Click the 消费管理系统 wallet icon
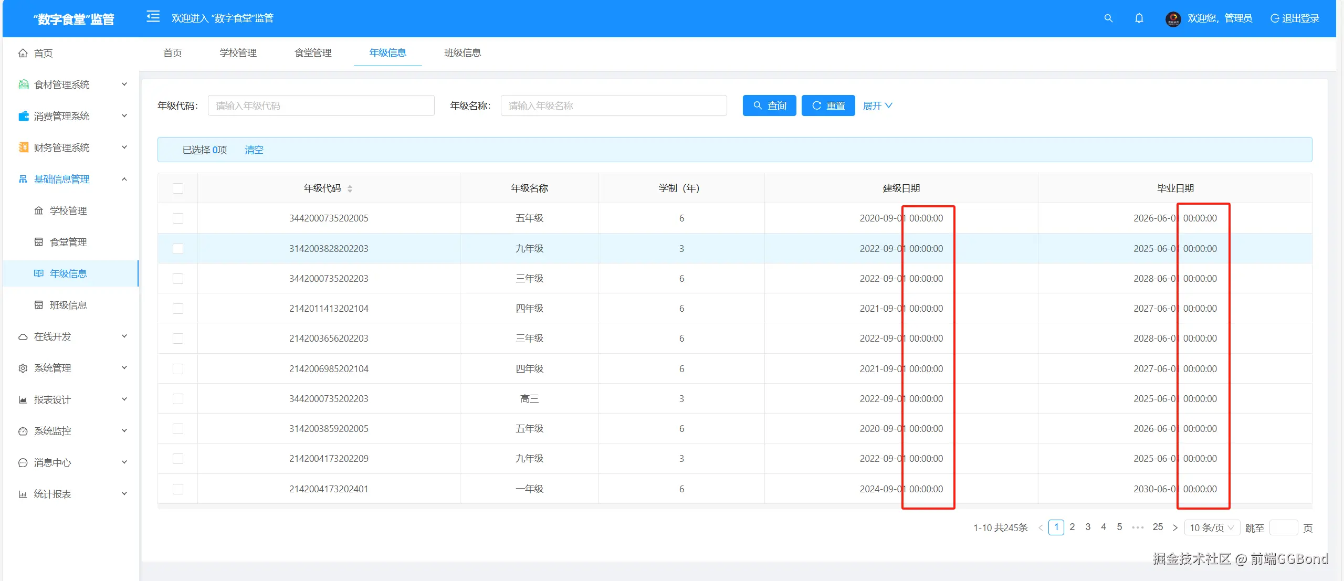The width and height of the screenshot is (1344, 581). (24, 116)
